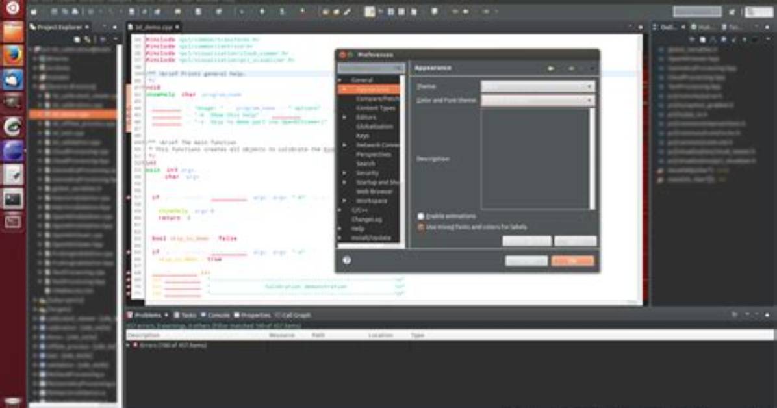This screenshot has height=408, width=777.
Task: Click the Link with Editor icon in Project Explorer
Action: (88, 39)
